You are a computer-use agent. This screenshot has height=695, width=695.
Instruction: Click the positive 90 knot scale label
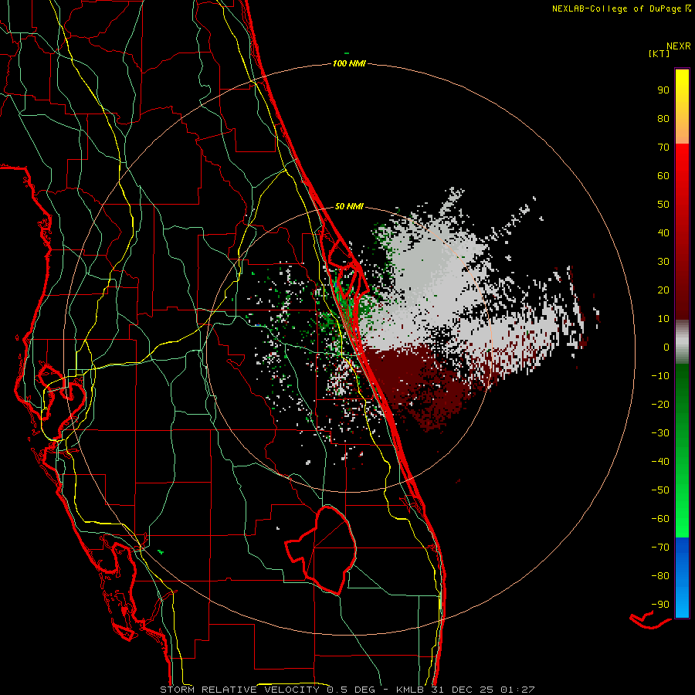pos(663,90)
